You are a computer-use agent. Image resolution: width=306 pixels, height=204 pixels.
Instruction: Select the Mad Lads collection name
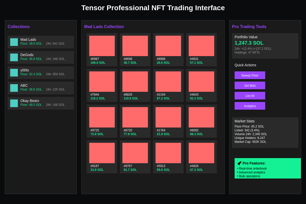point(28,40)
